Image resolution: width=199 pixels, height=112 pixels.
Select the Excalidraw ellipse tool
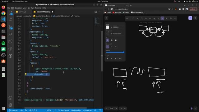pyautogui.click(x=150, y=18)
